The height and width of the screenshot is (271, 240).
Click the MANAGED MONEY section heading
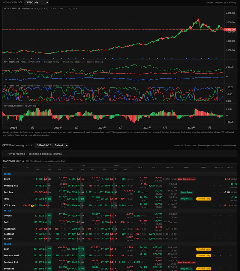click(x=13, y=161)
